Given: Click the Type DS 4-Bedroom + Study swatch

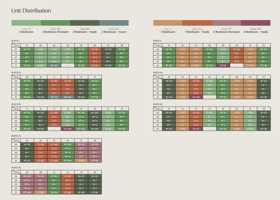Looking at the screenshot, I should [x=256, y=22].
